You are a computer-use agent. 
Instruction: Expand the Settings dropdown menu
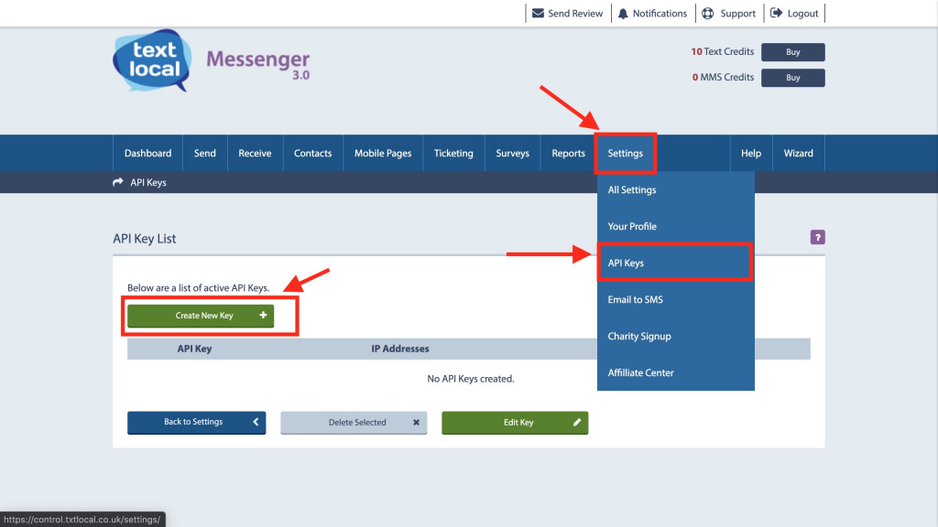click(x=625, y=153)
